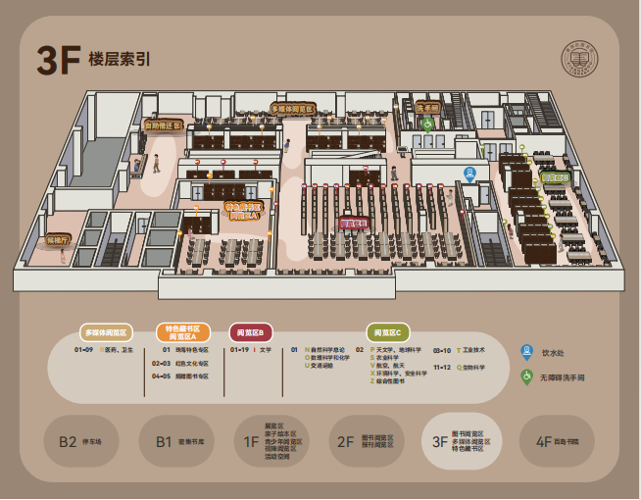Viewport: 641px width, 500px height.
Task: Click the 洗手间 label on the map
Action: tap(427, 107)
